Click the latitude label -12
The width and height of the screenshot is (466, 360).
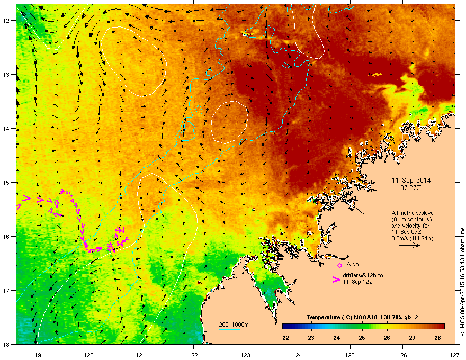(5, 21)
